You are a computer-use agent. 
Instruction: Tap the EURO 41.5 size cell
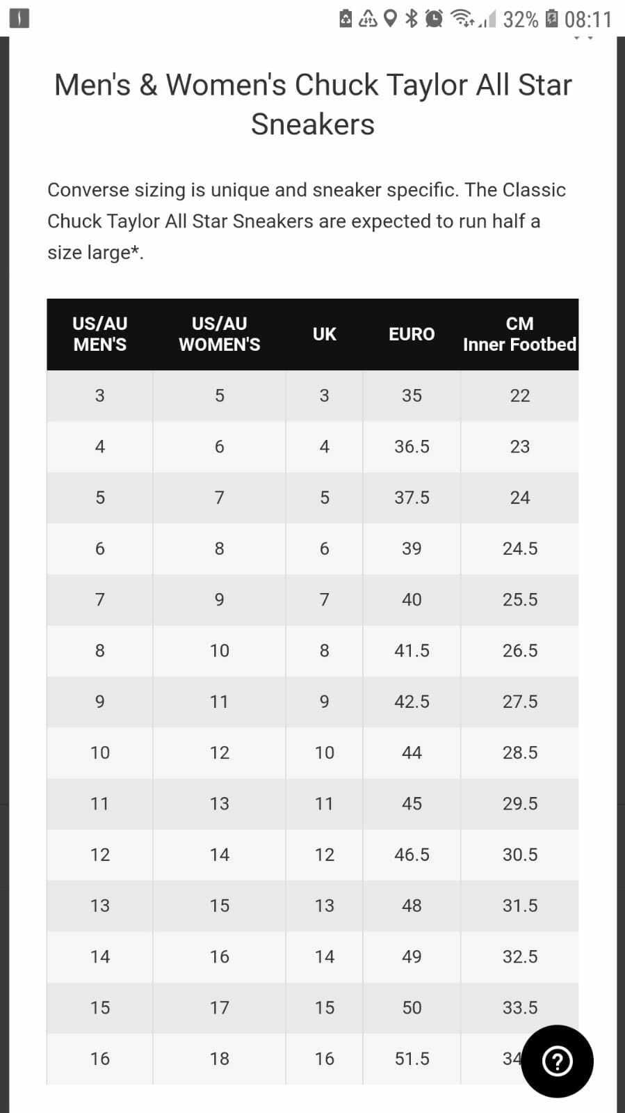point(412,650)
